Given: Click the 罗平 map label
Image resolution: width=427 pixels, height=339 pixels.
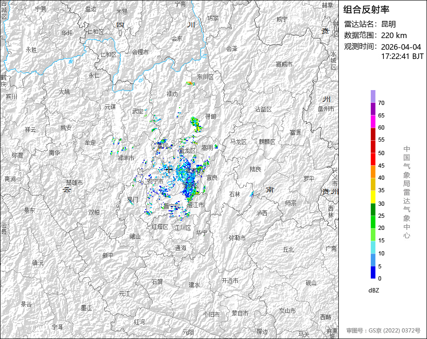Looking at the screenshot, I should (x=309, y=179).
